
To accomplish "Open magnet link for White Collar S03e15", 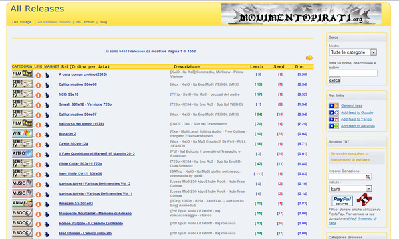I will click(47, 165).
